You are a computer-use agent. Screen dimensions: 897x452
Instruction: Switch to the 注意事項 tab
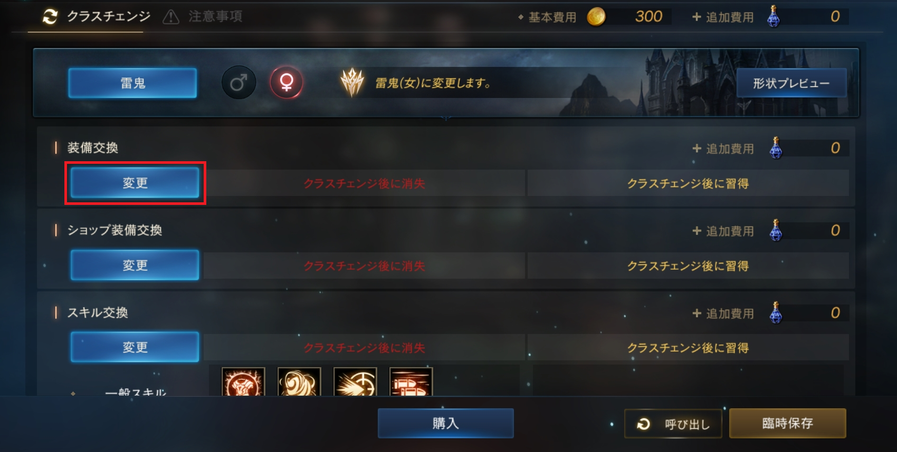point(203,17)
